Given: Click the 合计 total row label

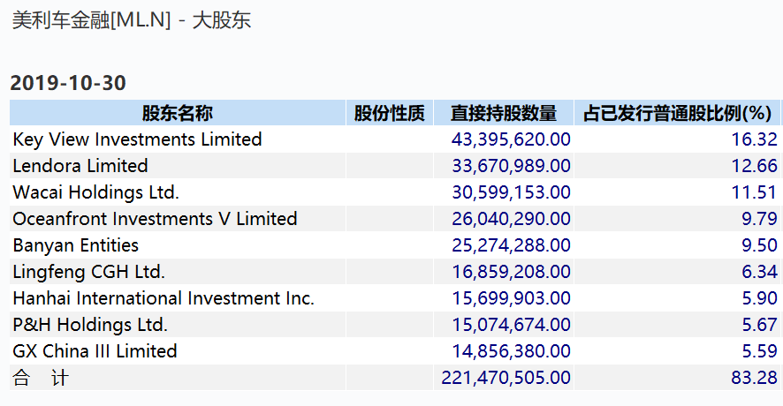Looking at the screenshot, I should (40, 378).
